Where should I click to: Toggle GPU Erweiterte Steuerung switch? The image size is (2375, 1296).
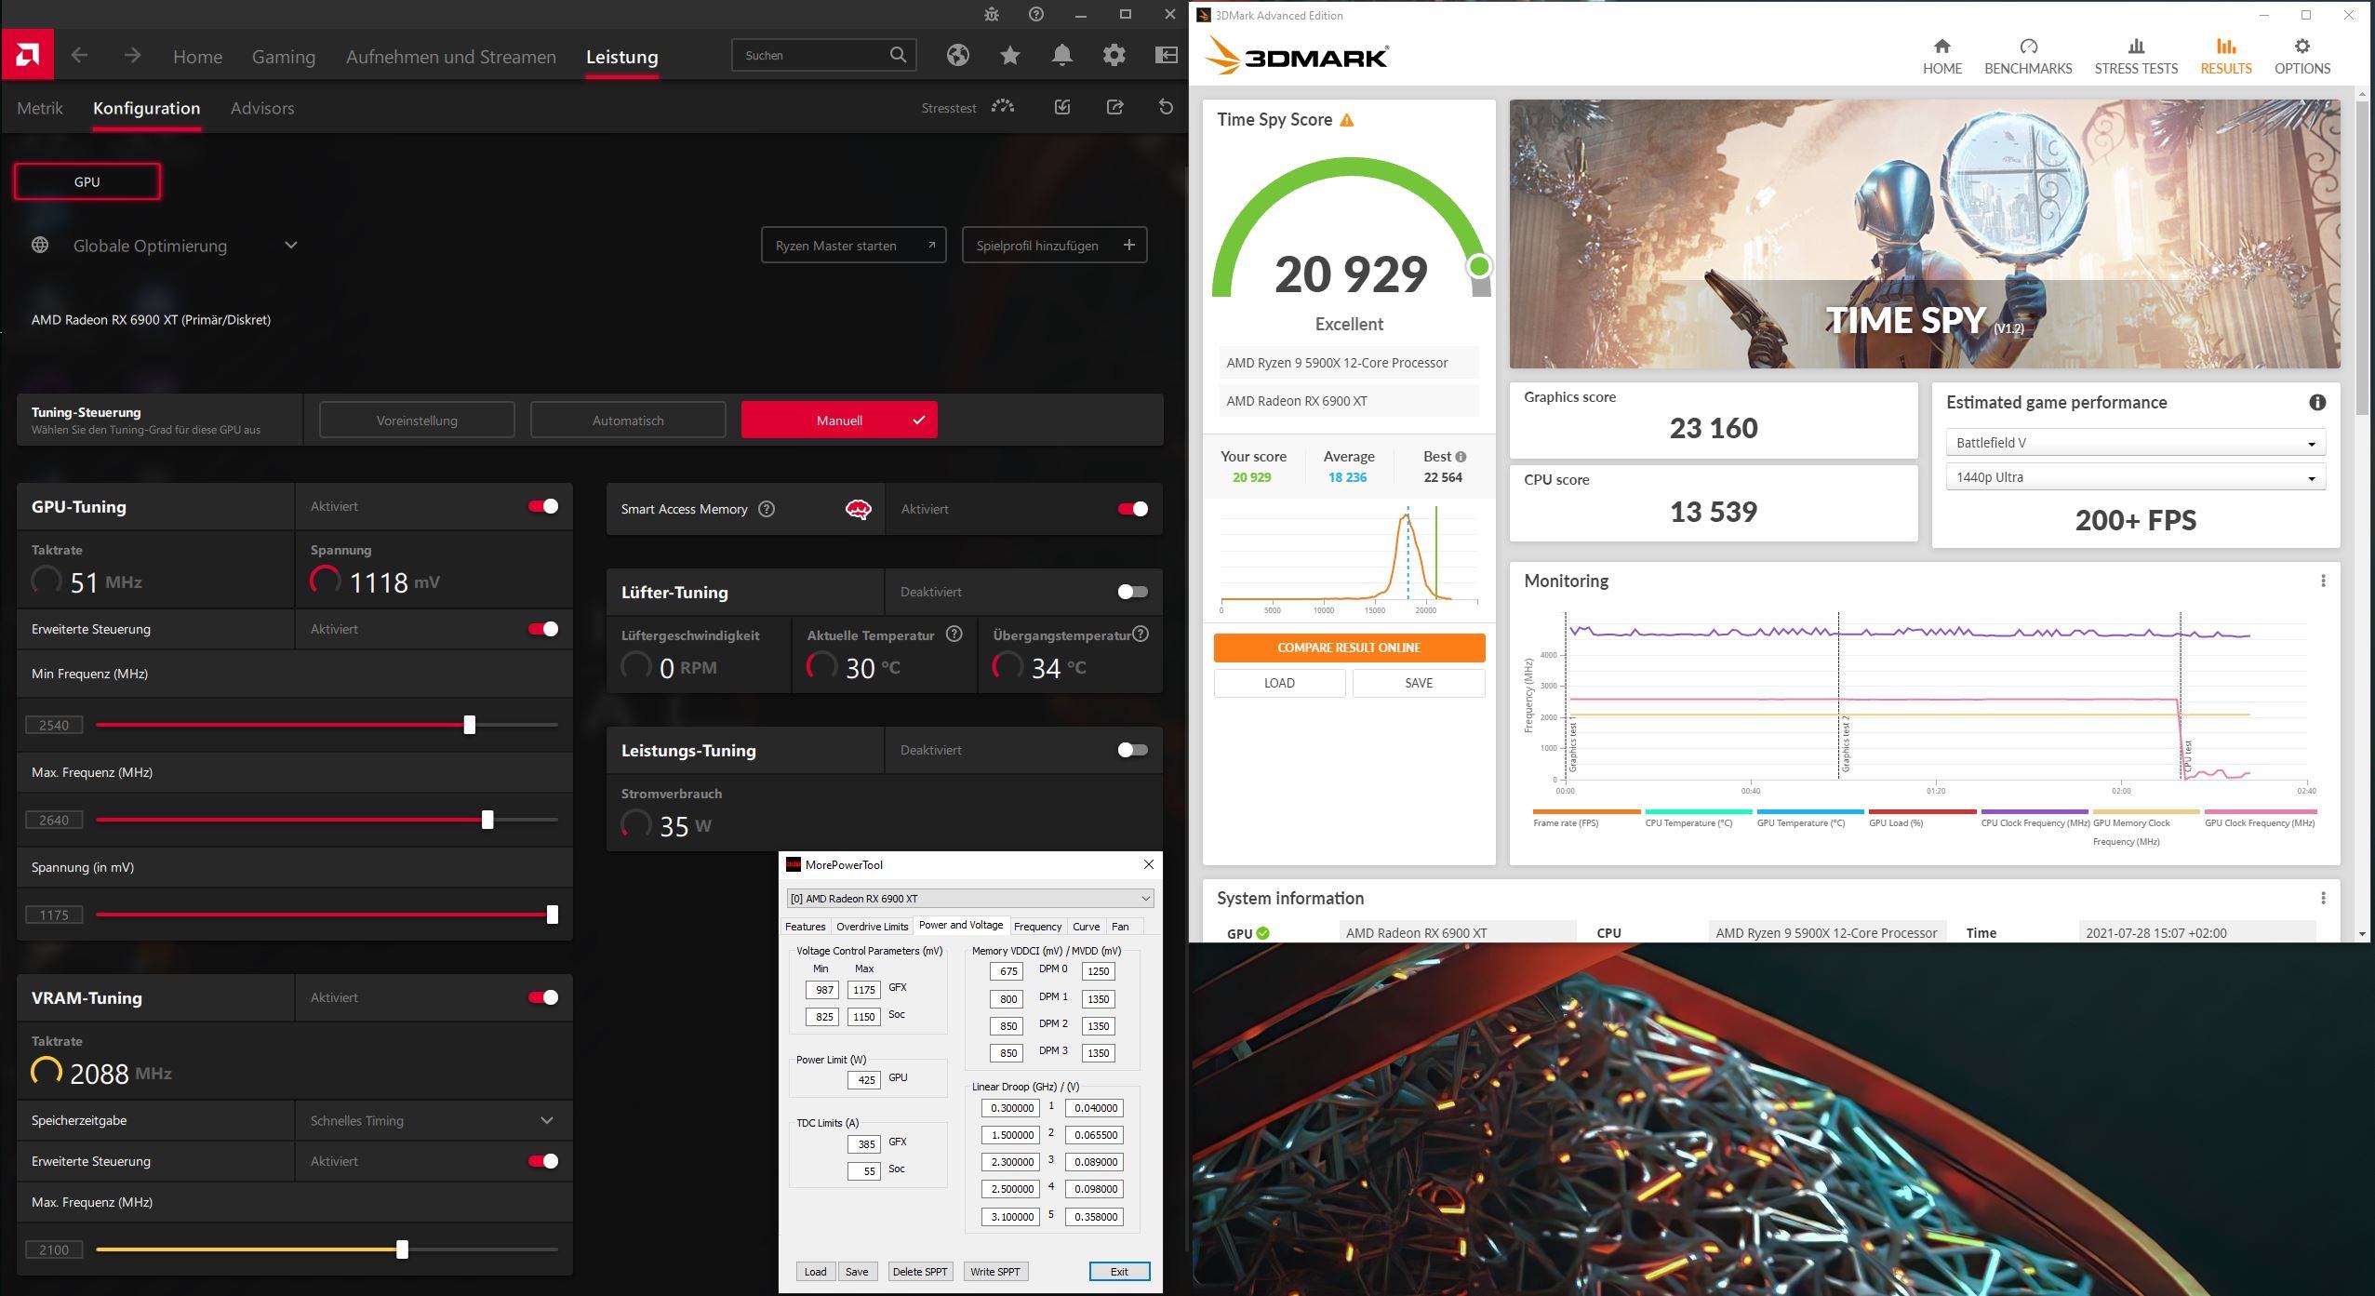[543, 629]
